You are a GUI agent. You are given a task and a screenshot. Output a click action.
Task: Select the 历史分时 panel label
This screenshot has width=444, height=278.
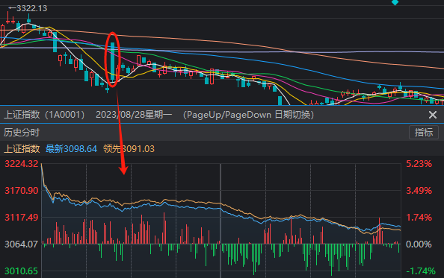coord(22,133)
